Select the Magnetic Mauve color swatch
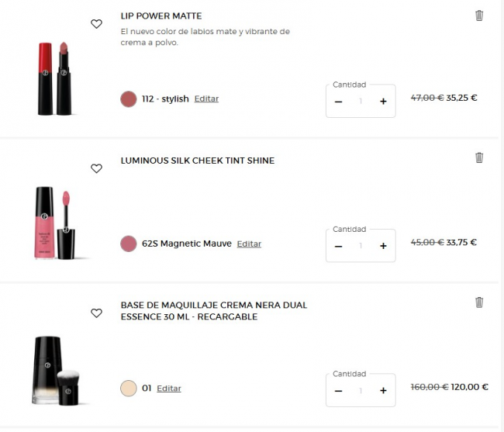This screenshot has width=504, height=432. point(129,244)
